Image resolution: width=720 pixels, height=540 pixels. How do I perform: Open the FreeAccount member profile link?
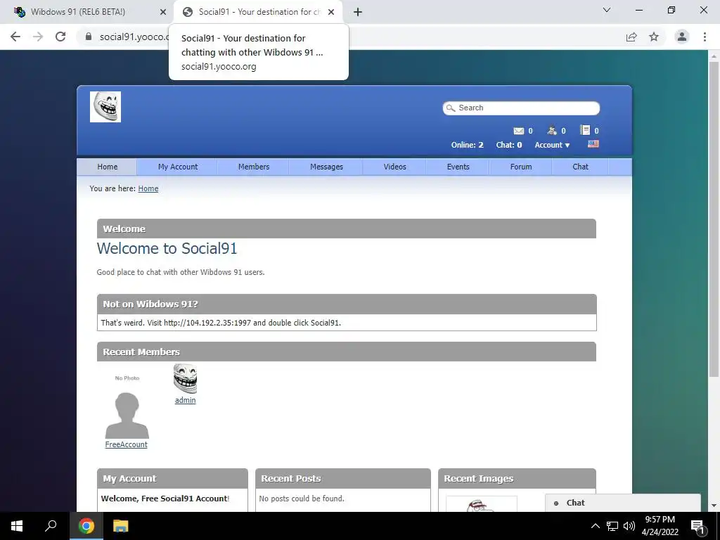(127, 444)
